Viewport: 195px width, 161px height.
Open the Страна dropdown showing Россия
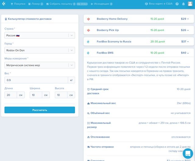click(x=40, y=35)
